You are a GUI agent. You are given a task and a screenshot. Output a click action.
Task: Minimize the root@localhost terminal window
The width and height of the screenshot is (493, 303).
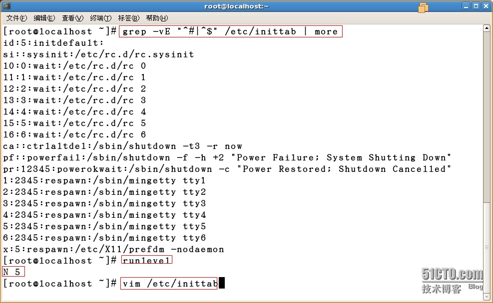466,6
